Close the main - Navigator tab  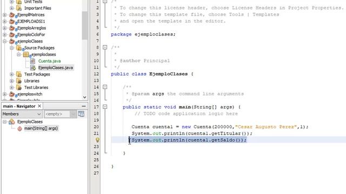[39, 106]
